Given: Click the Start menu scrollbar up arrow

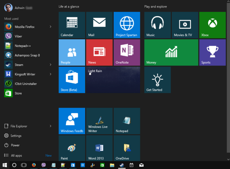Looking at the screenshot, I should [228, 1].
